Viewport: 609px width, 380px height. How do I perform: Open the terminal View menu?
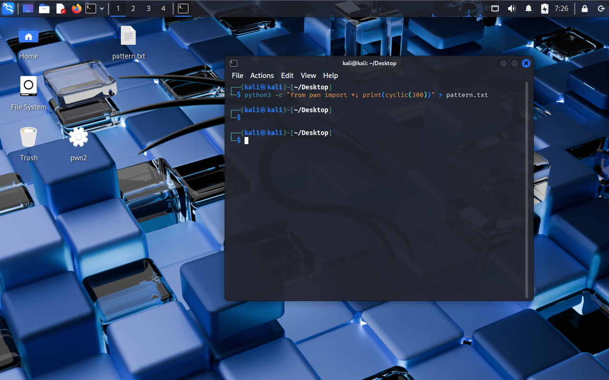point(308,76)
